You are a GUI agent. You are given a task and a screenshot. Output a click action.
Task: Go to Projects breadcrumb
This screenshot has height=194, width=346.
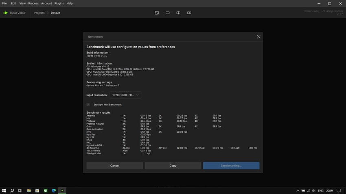pos(39,13)
